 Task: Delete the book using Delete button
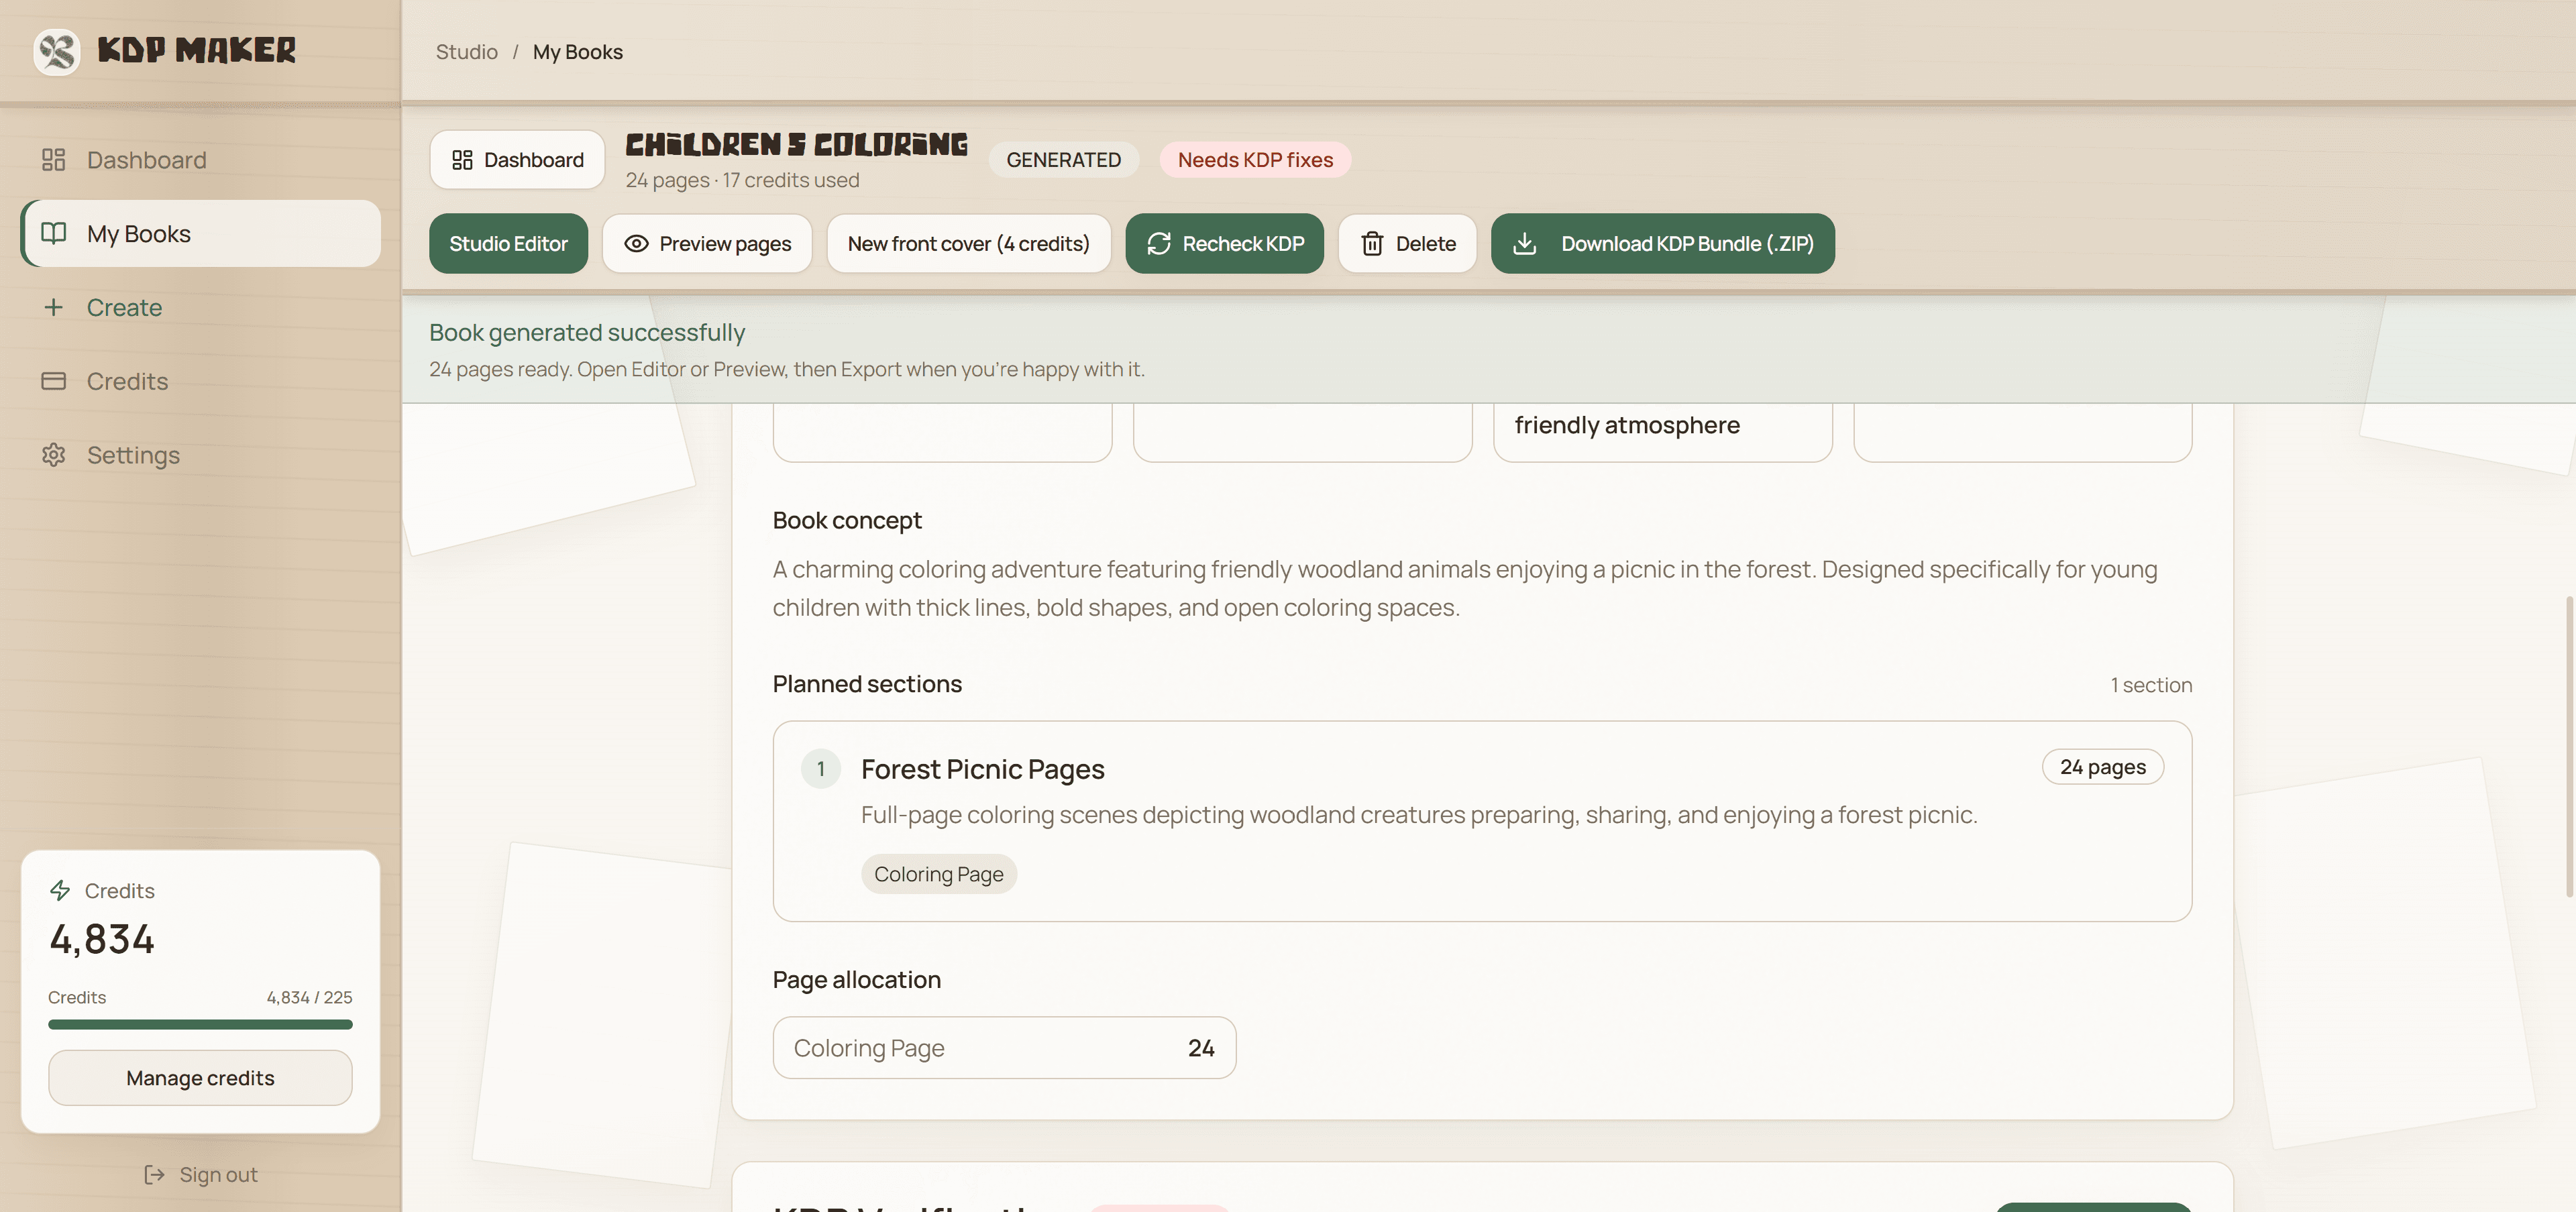pyautogui.click(x=1408, y=243)
